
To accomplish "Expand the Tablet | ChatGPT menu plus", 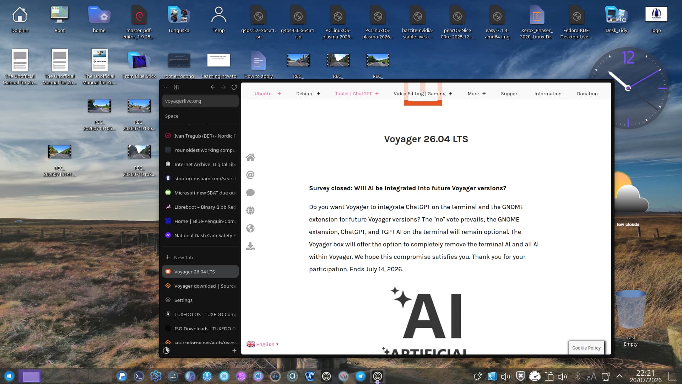I will (x=377, y=94).
